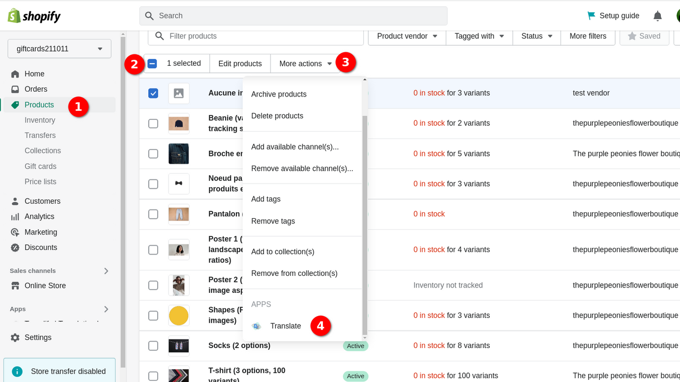Click the Shopify logo
Screen dimensions: 680x382
[x=34, y=16]
